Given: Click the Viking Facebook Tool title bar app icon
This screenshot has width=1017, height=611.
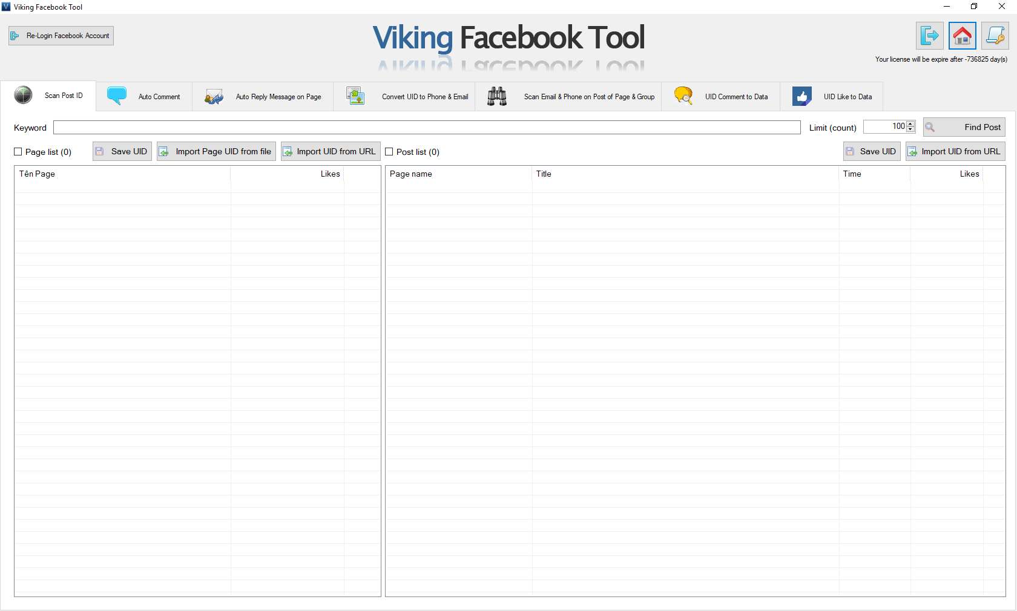Looking at the screenshot, I should click(6, 7).
